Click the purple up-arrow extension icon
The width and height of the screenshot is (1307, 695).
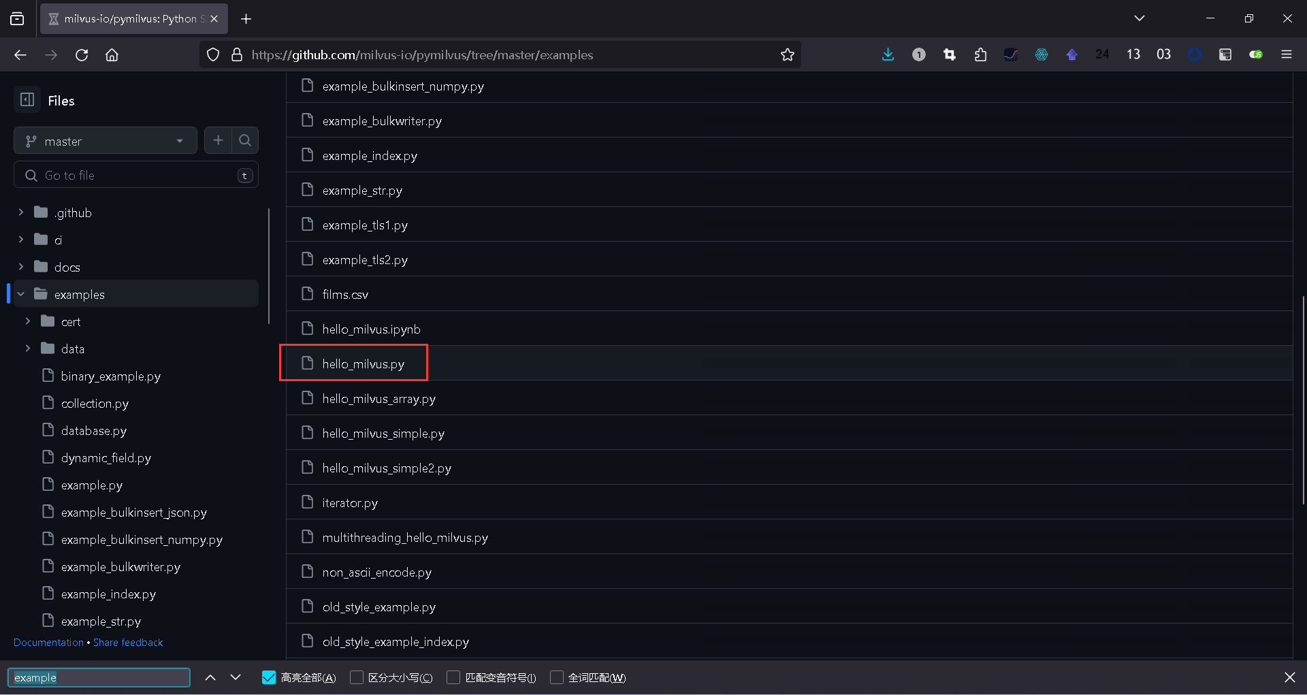pyautogui.click(x=1072, y=55)
